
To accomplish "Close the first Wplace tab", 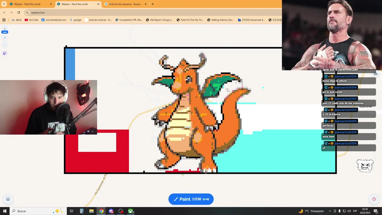I will [51, 4].
